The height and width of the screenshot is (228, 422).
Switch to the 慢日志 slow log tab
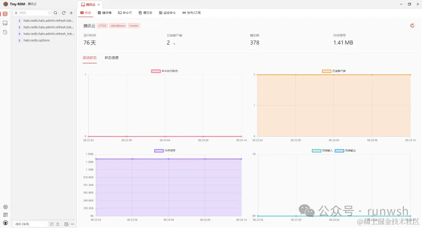coord(145,12)
